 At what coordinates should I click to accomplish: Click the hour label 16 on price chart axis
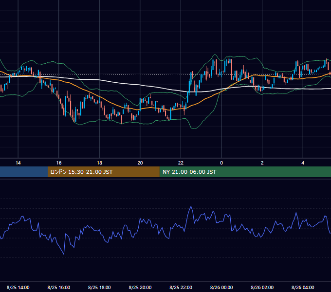click(59, 163)
